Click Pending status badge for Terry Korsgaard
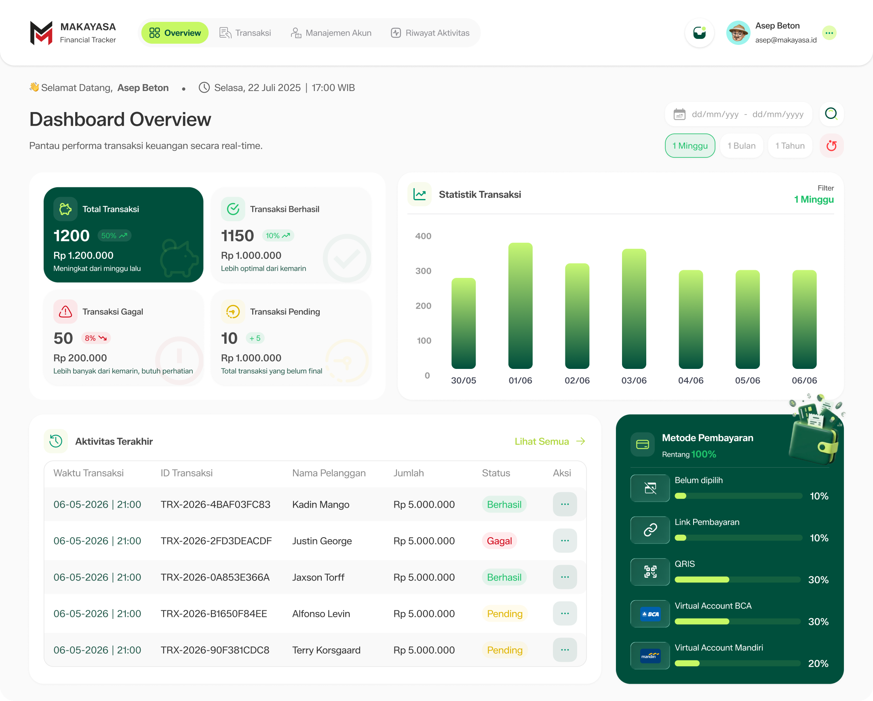 (x=504, y=650)
